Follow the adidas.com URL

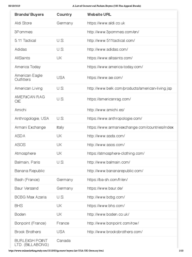point(107,49)
